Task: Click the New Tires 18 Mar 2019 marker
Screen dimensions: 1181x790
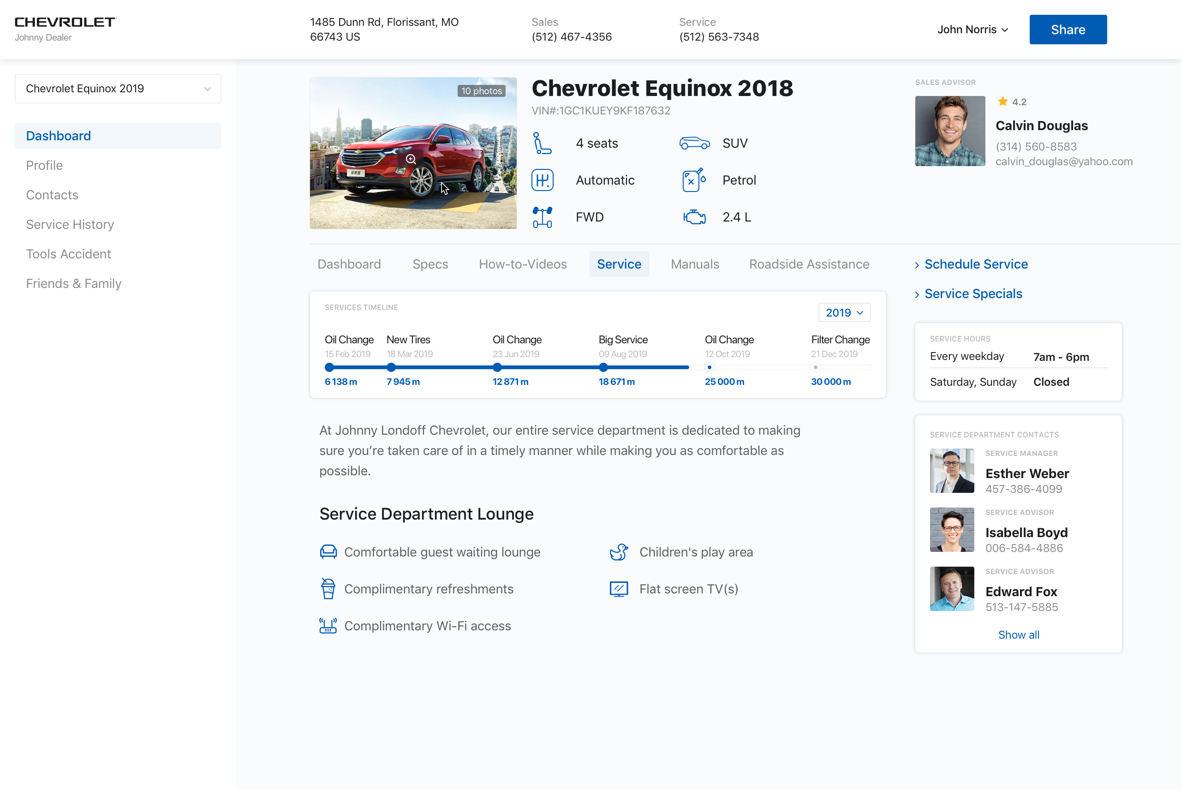Action: (391, 367)
